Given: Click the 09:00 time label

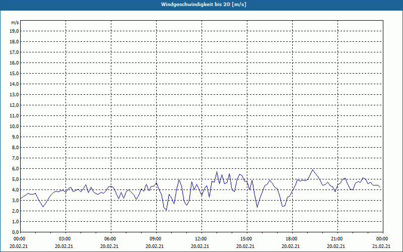Looking at the screenshot, I should click(156, 238).
